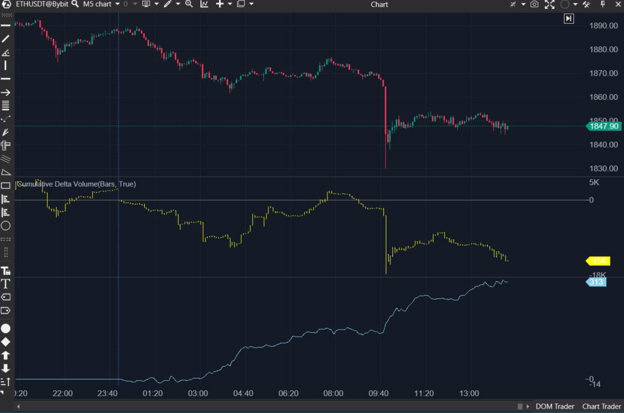Image resolution: width=624 pixels, height=413 pixels.
Task: Open Cumulative Delta Volume indicator settings
Action: pos(76,184)
